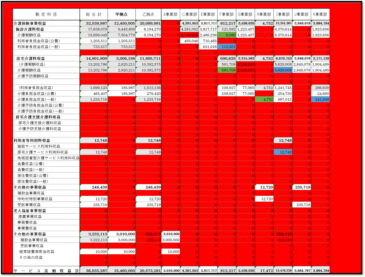Click the cell showing 1,241,745
The height and width of the screenshot is (277, 365).
click(x=283, y=88)
